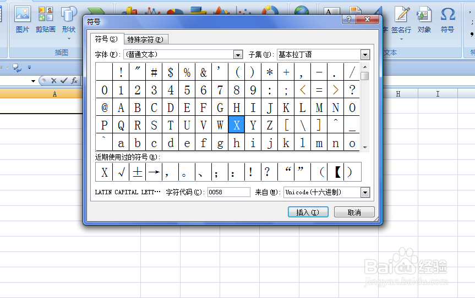
Task: Pick recently used → arrow symbol
Action: [154, 172]
